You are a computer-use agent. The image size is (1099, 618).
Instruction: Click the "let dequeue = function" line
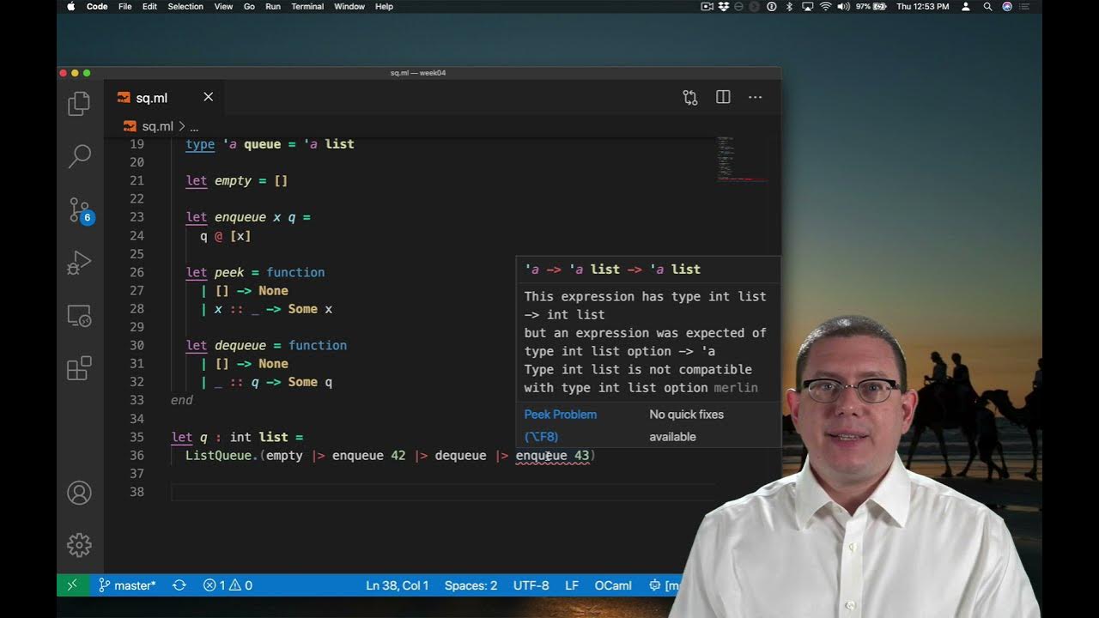(266, 345)
